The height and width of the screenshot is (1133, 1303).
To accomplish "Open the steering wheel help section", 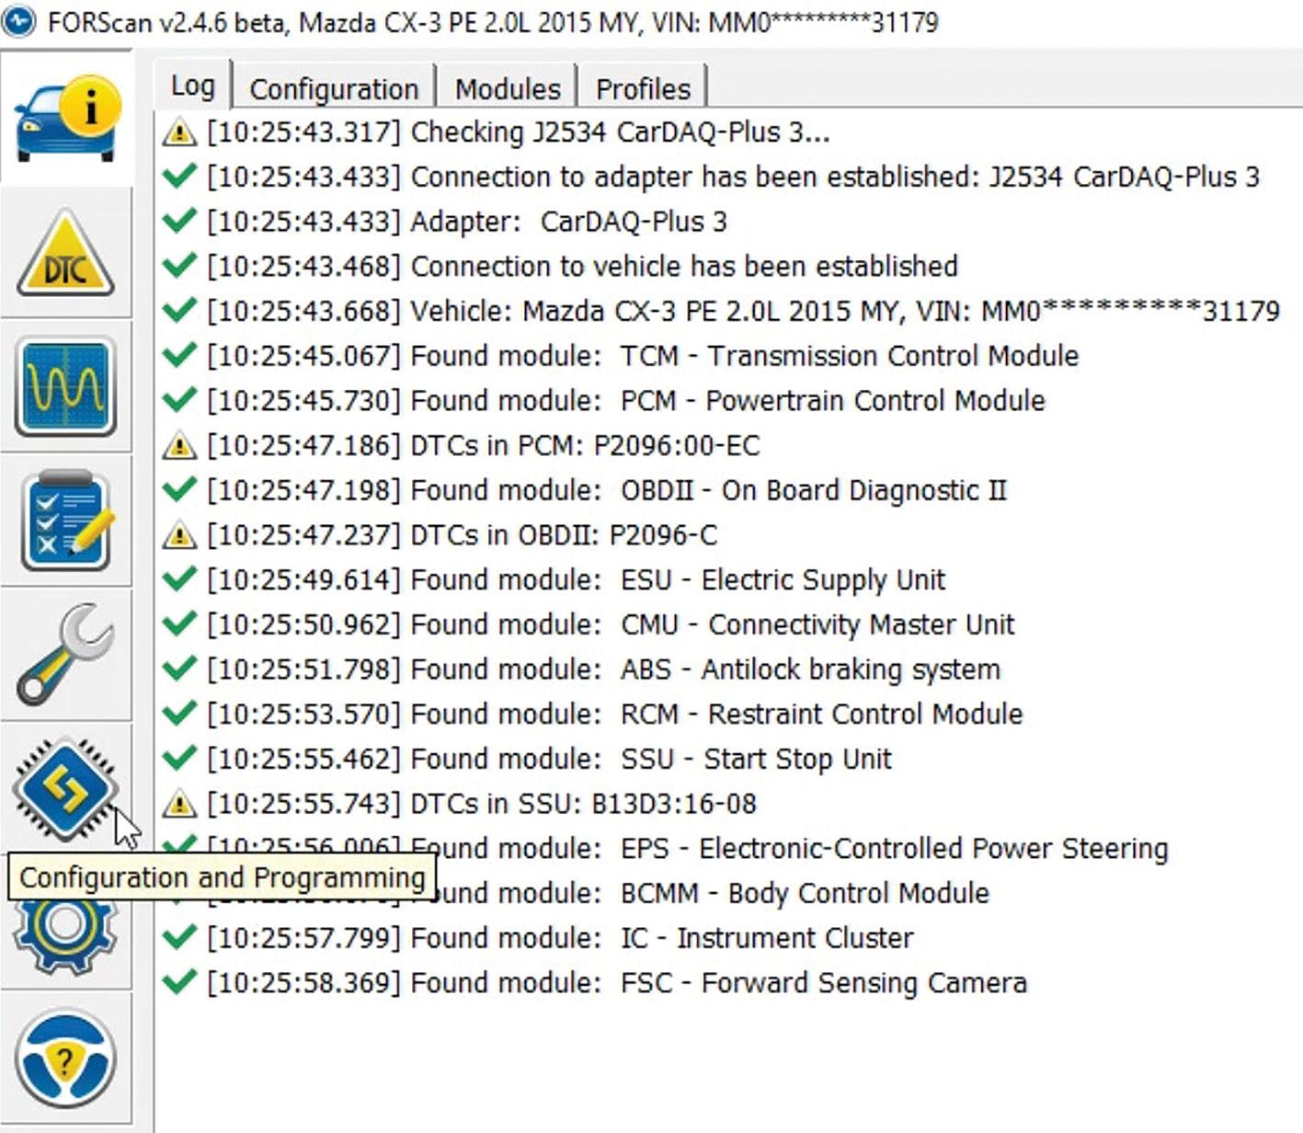I will tap(65, 1058).
